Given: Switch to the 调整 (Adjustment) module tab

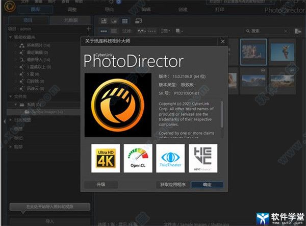Looking at the screenshot, I should tap(72, 9).
